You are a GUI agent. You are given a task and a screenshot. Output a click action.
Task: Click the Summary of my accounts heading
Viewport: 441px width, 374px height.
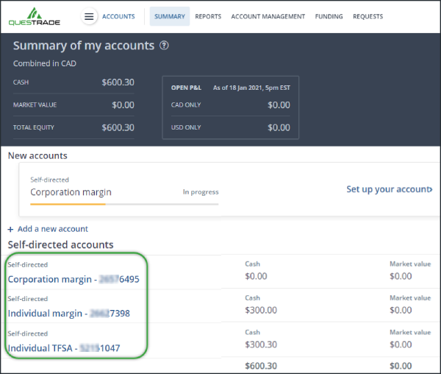pyautogui.click(x=84, y=46)
